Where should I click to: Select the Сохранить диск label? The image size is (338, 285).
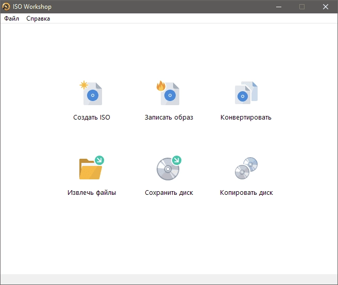169,192
